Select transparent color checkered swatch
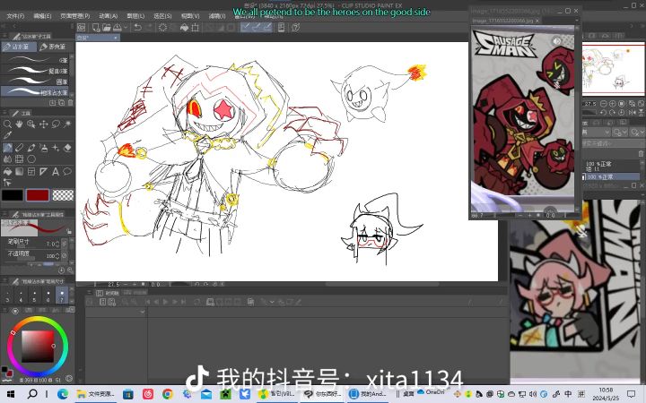Image resolution: width=646 pixels, height=403 pixels. pos(63,195)
